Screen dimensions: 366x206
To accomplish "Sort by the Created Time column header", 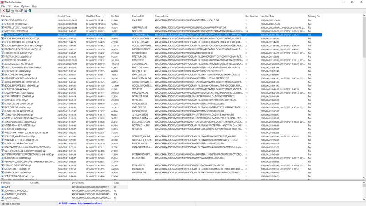I will point(70,16).
